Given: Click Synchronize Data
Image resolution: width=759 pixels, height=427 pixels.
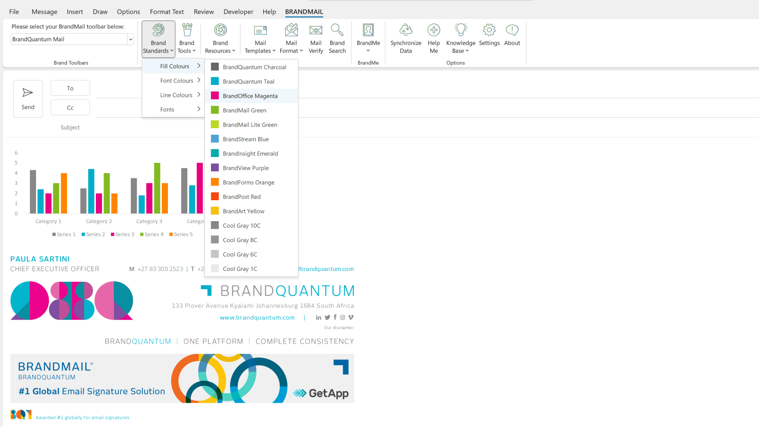Looking at the screenshot, I should (x=406, y=39).
